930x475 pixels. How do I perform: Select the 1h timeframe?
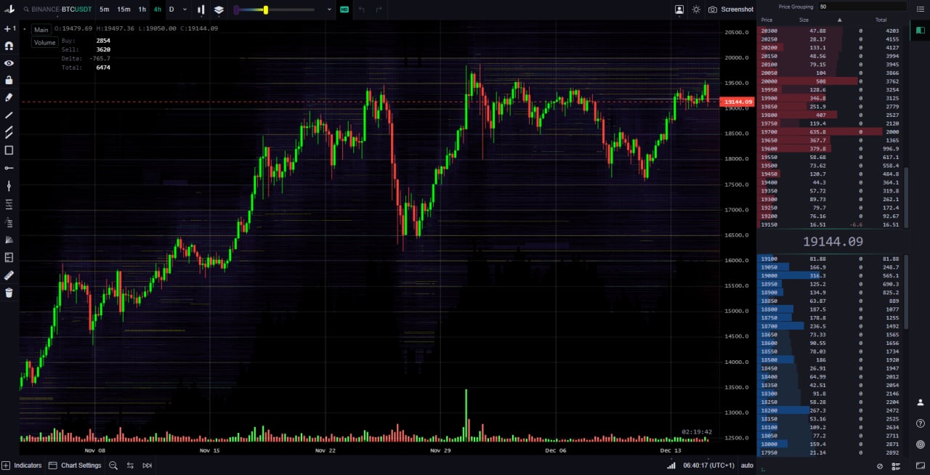142,9
